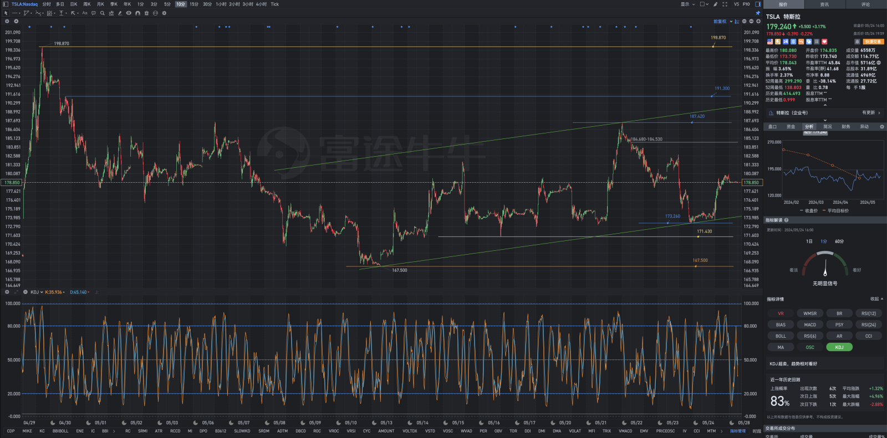Viewport: 887px width, 438px height.
Task: Open the window layout square dropdown
Action: 704,4
